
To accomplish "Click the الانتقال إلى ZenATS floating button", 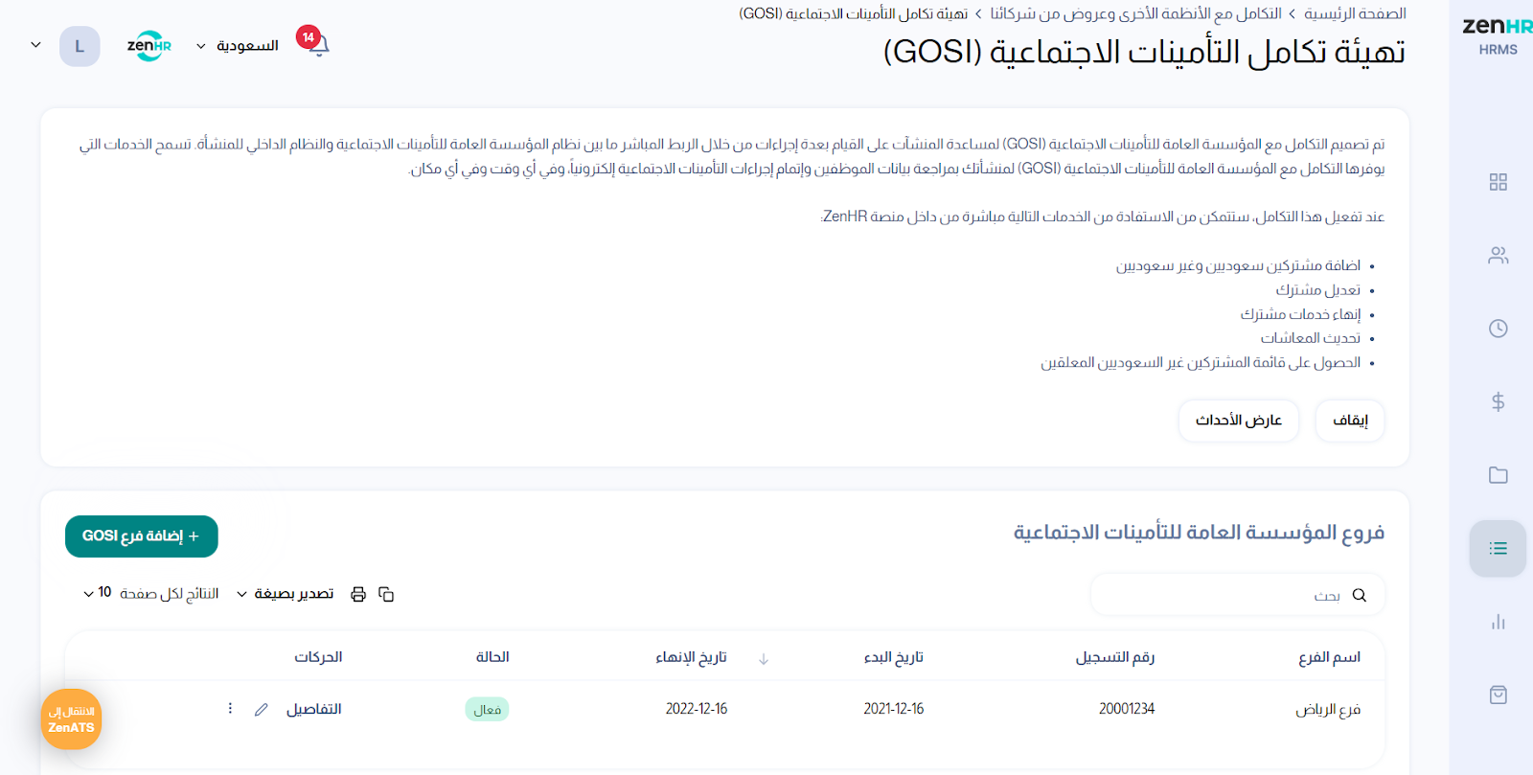I will pos(71,719).
